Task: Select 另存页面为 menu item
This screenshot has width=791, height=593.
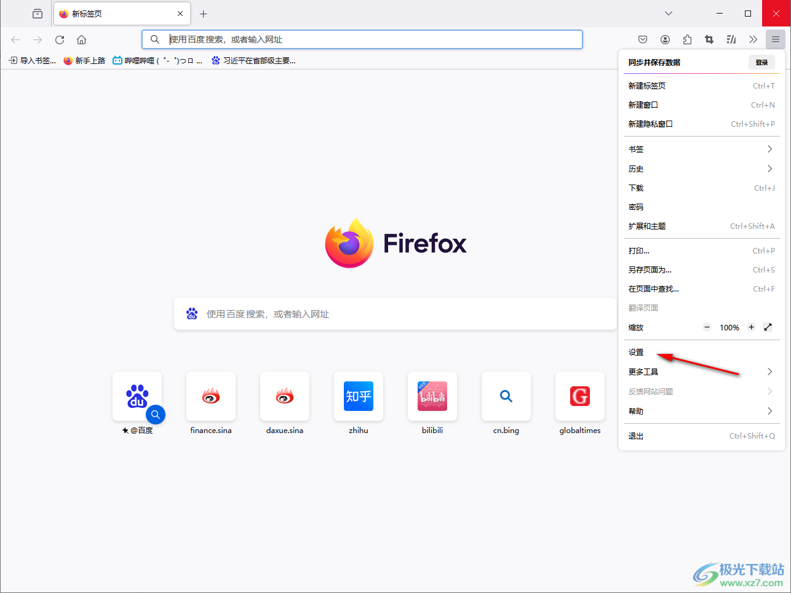Action: click(701, 269)
